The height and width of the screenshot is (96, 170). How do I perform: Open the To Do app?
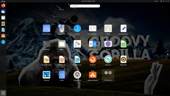coord(62,76)
